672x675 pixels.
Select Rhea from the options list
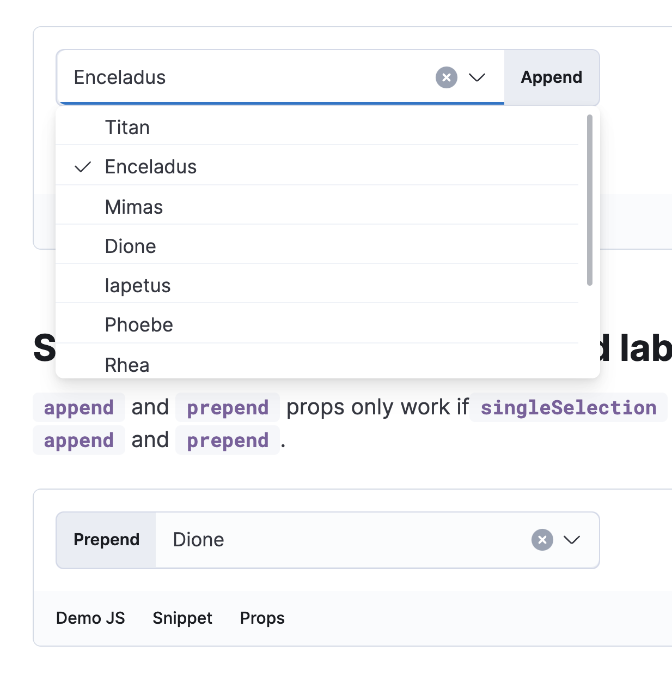click(x=127, y=365)
